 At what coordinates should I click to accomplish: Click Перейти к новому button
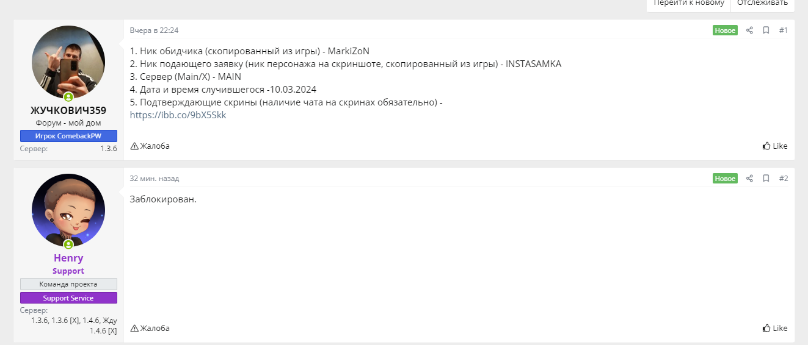[689, 3]
